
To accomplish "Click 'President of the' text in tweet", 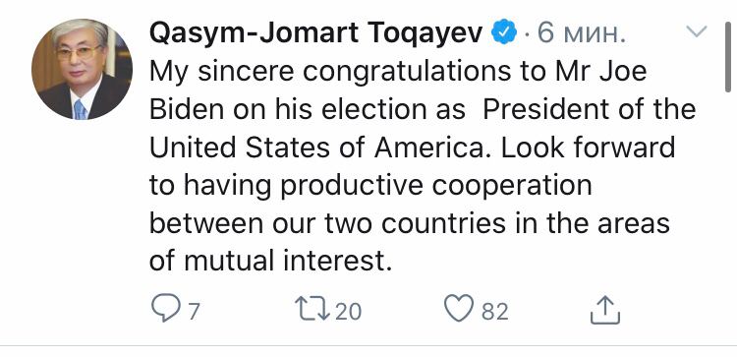I will pyautogui.click(x=590, y=109).
